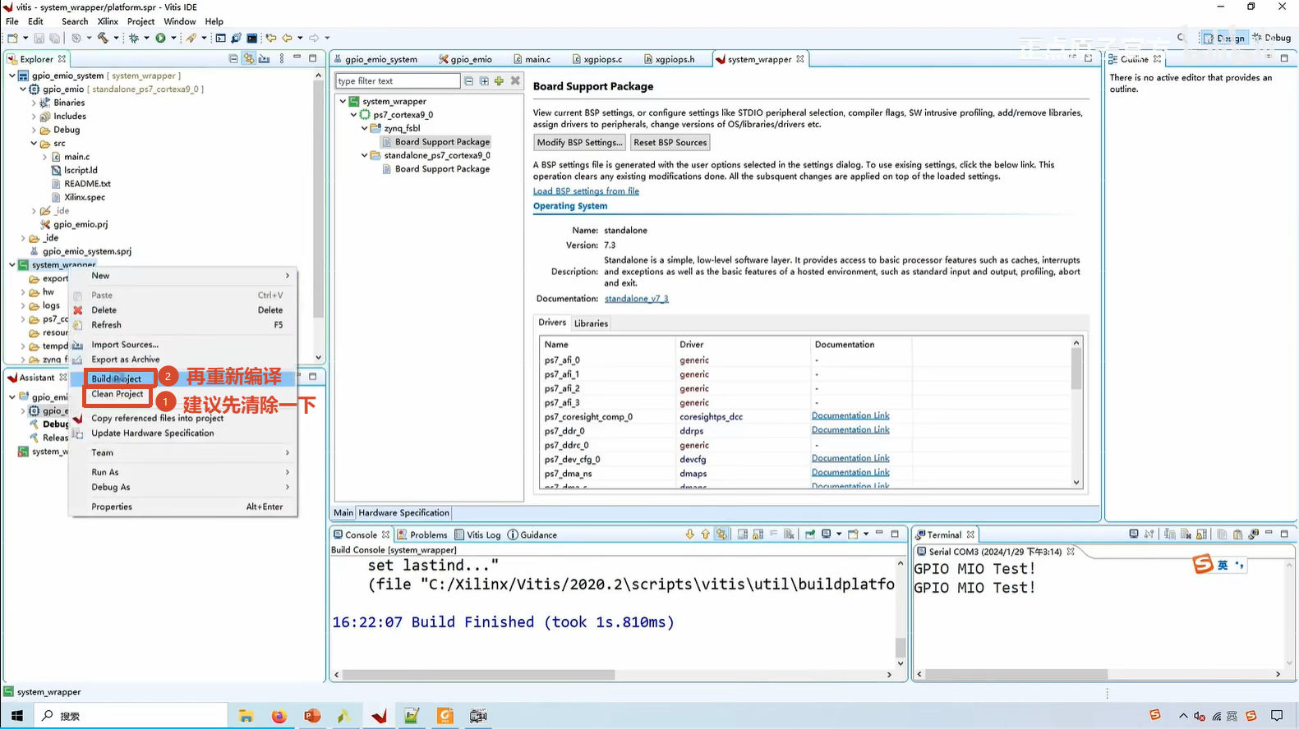Open File Explorer from the taskbar
Screen dimensions: 1299x729
coord(246,716)
